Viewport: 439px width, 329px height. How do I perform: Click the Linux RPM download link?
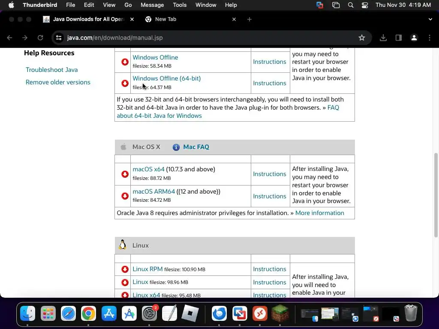[x=147, y=269]
